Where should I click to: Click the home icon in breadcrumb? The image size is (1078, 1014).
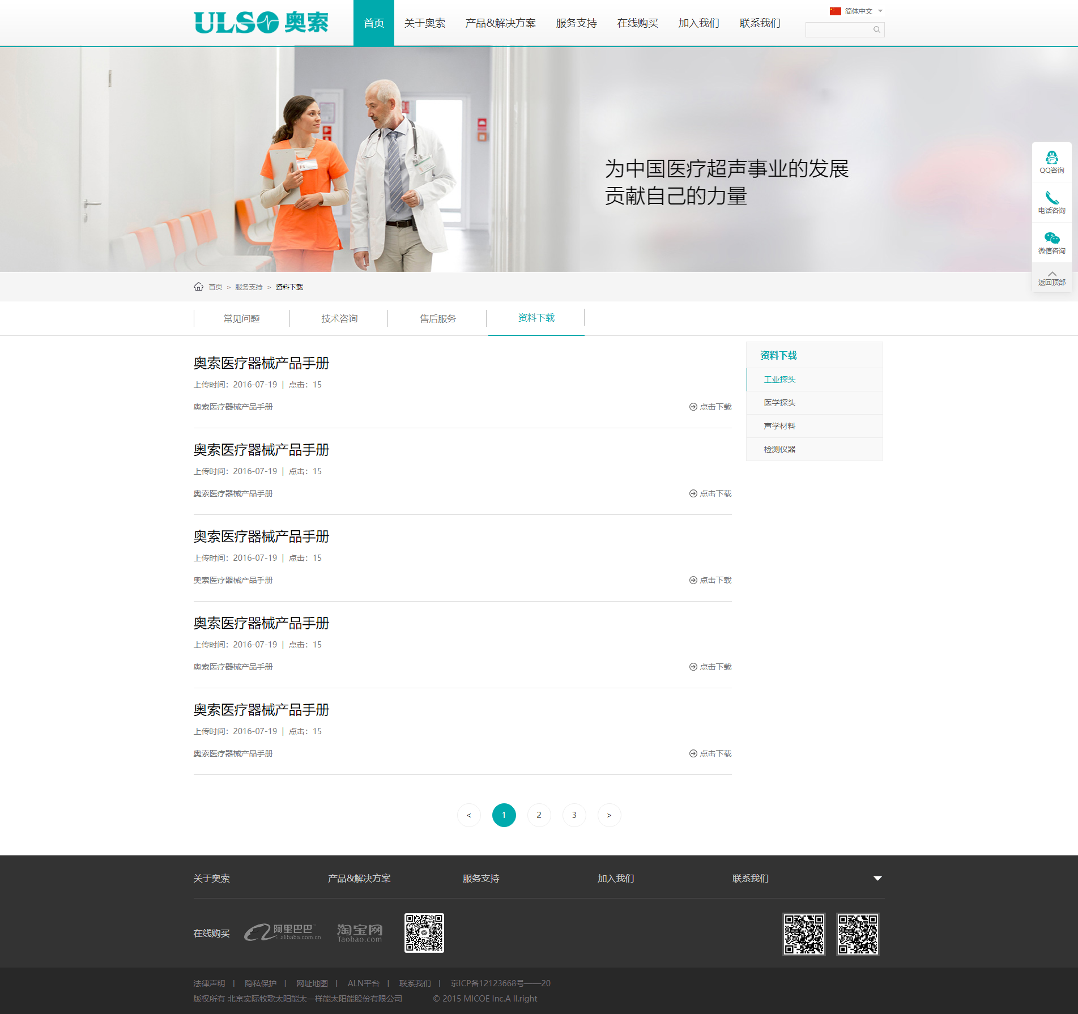[x=198, y=287]
